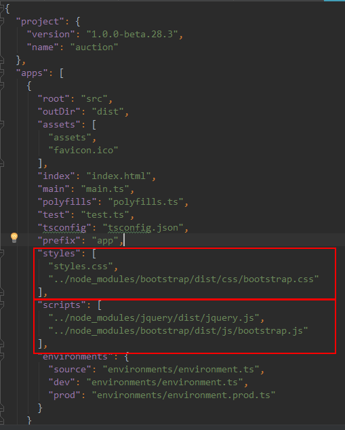Collapse the "apps" array fold marker
The image size is (345, 430).
(x=1, y=73)
